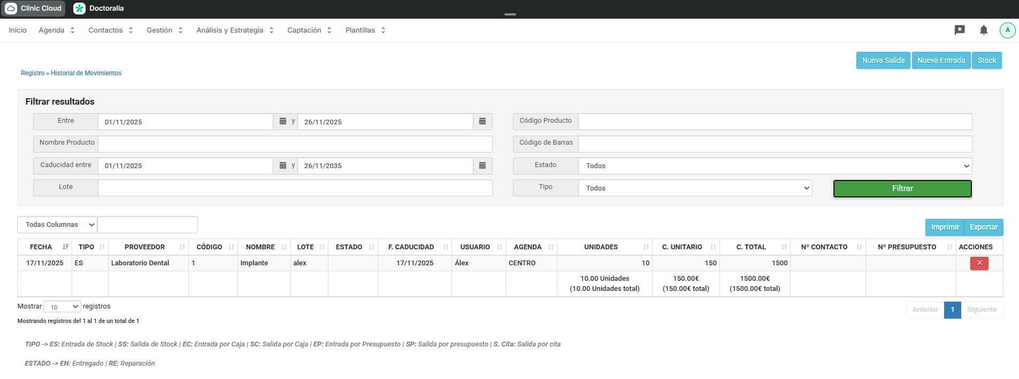
Task: Expand the Estado filter dropdown
Action: (775, 166)
